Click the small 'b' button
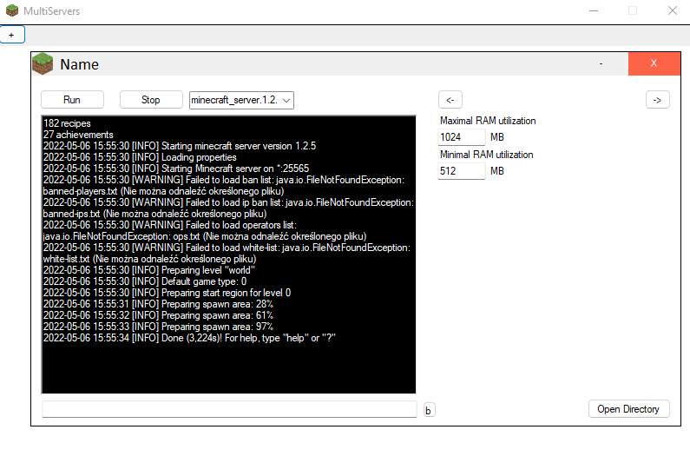The height and width of the screenshot is (476, 690). tap(429, 410)
